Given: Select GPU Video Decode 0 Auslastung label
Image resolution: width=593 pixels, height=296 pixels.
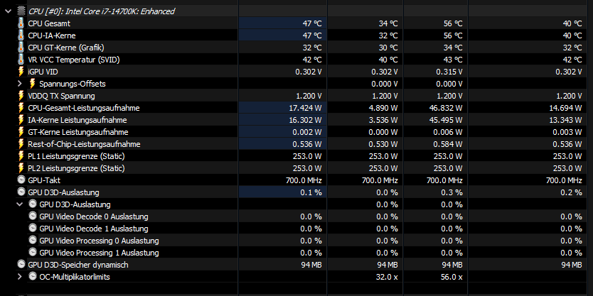Looking at the screenshot, I should [94, 216].
